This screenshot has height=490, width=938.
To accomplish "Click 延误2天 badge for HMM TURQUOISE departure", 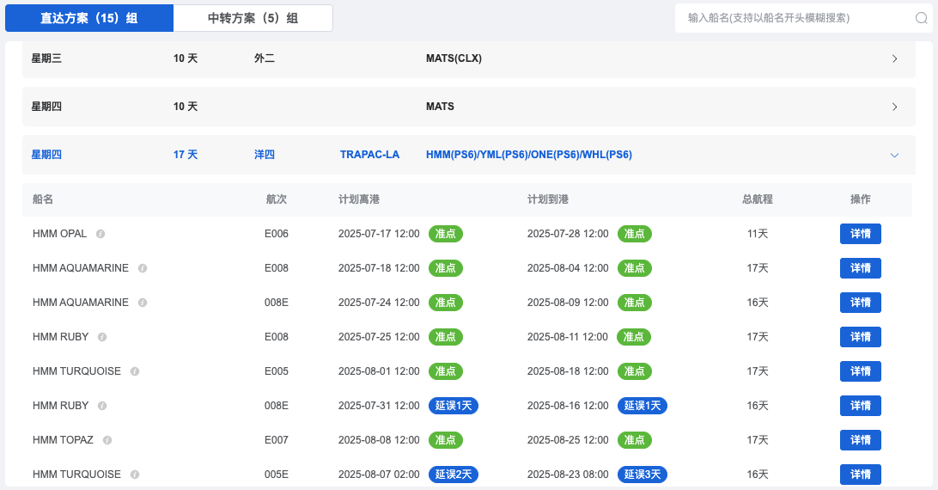I will pyautogui.click(x=453, y=475).
